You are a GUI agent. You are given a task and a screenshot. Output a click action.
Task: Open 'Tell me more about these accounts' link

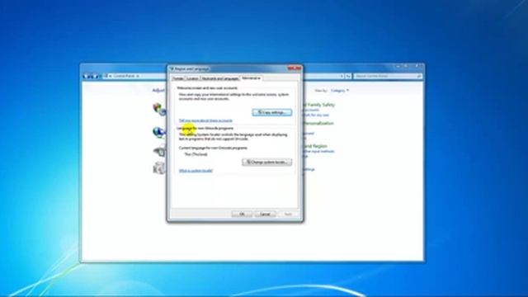(x=205, y=120)
